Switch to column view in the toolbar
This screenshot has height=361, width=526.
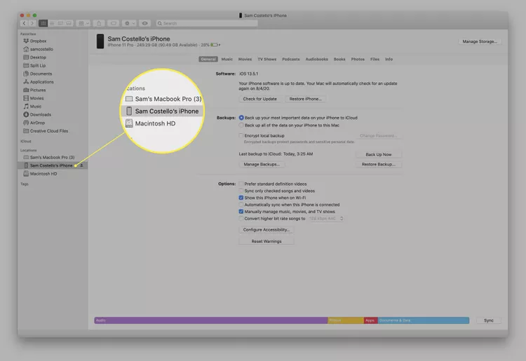60,23
